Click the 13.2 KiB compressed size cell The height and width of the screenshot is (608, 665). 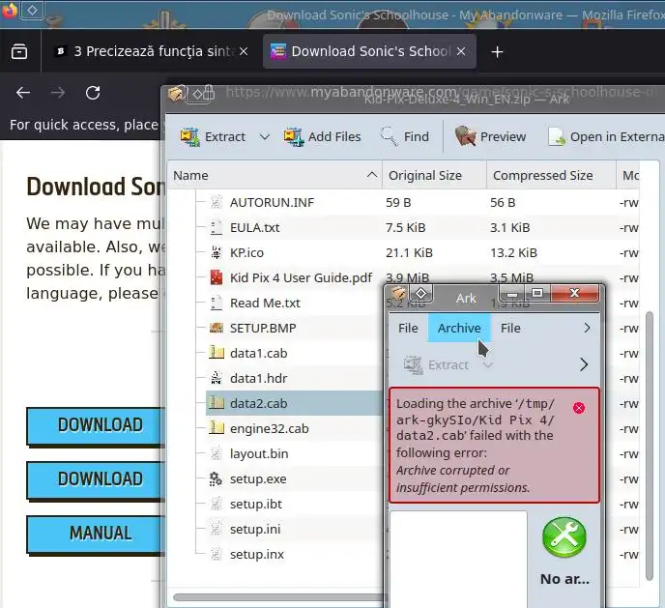(513, 252)
